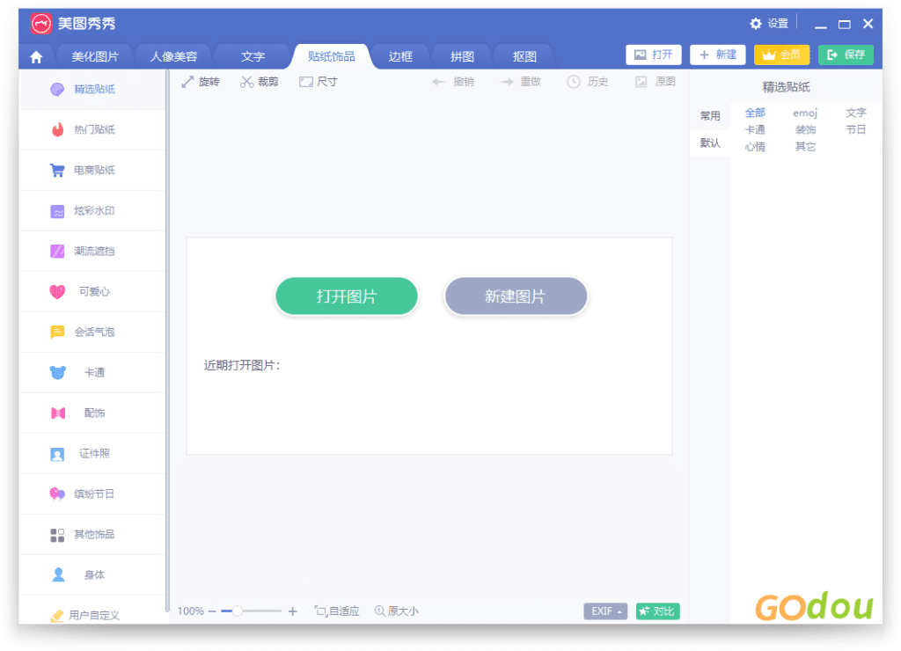Click the 打开图片 open image button
901x651 pixels.
click(346, 296)
